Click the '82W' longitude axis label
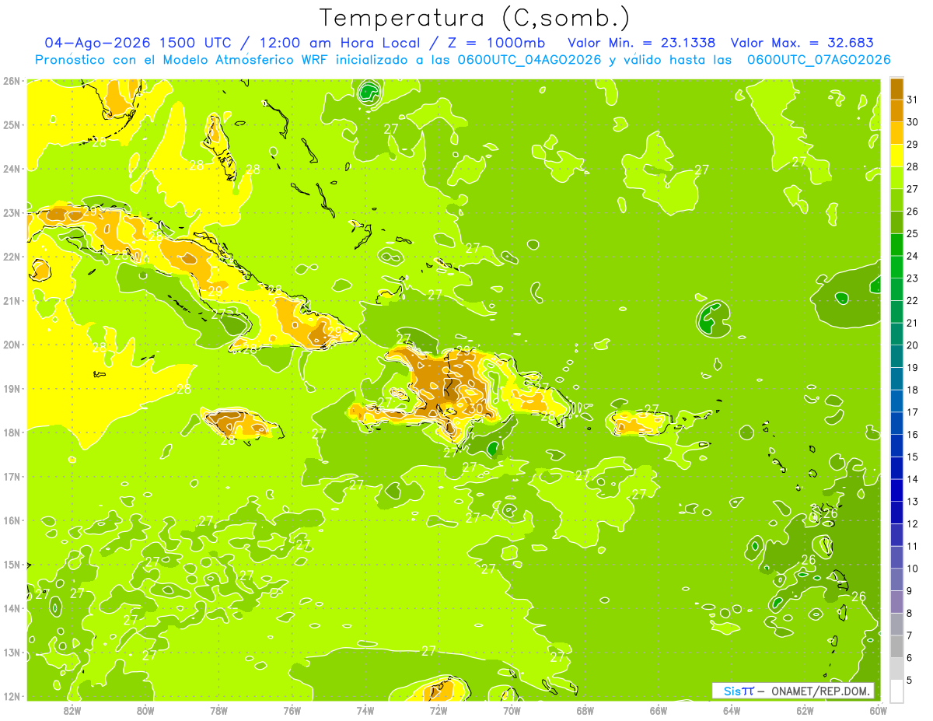933x721 pixels. click(72, 710)
